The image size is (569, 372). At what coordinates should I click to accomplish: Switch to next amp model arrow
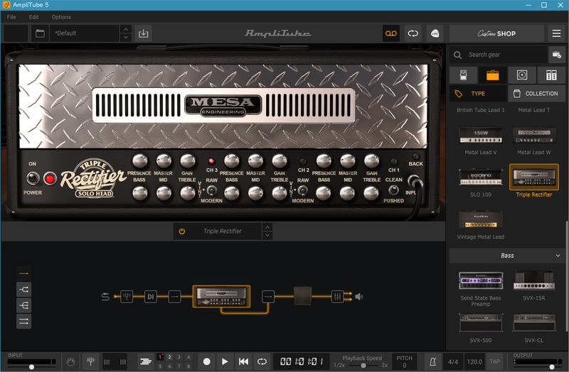[x=267, y=236]
